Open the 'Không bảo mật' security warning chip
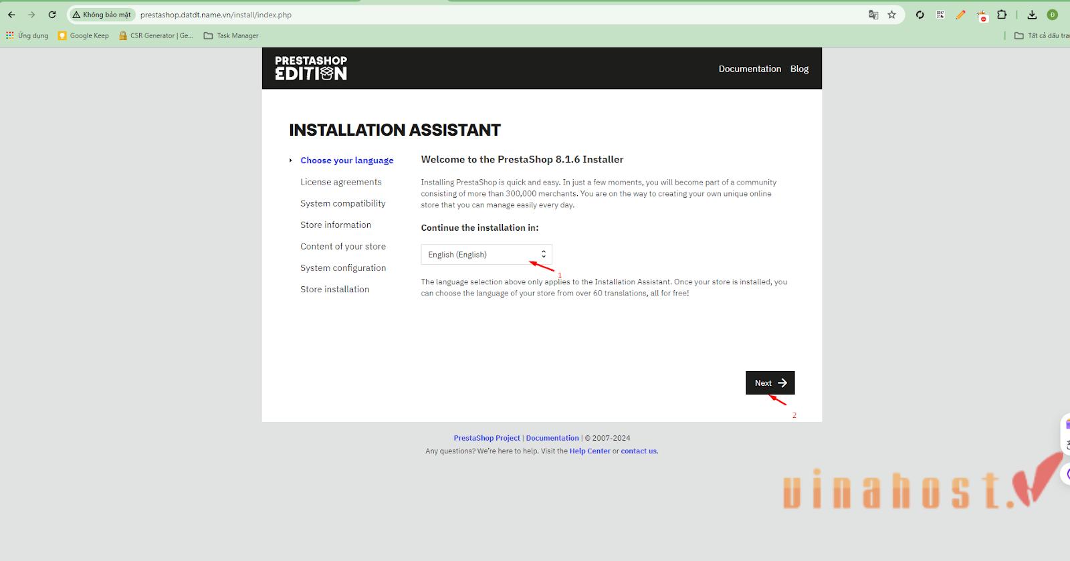 102,15
